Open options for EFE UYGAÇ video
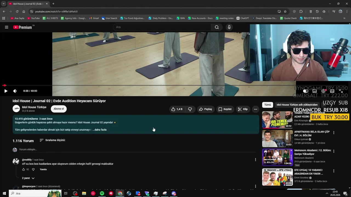Viewport: 351px width, 197px height. pyautogui.click(x=334, y=171)
